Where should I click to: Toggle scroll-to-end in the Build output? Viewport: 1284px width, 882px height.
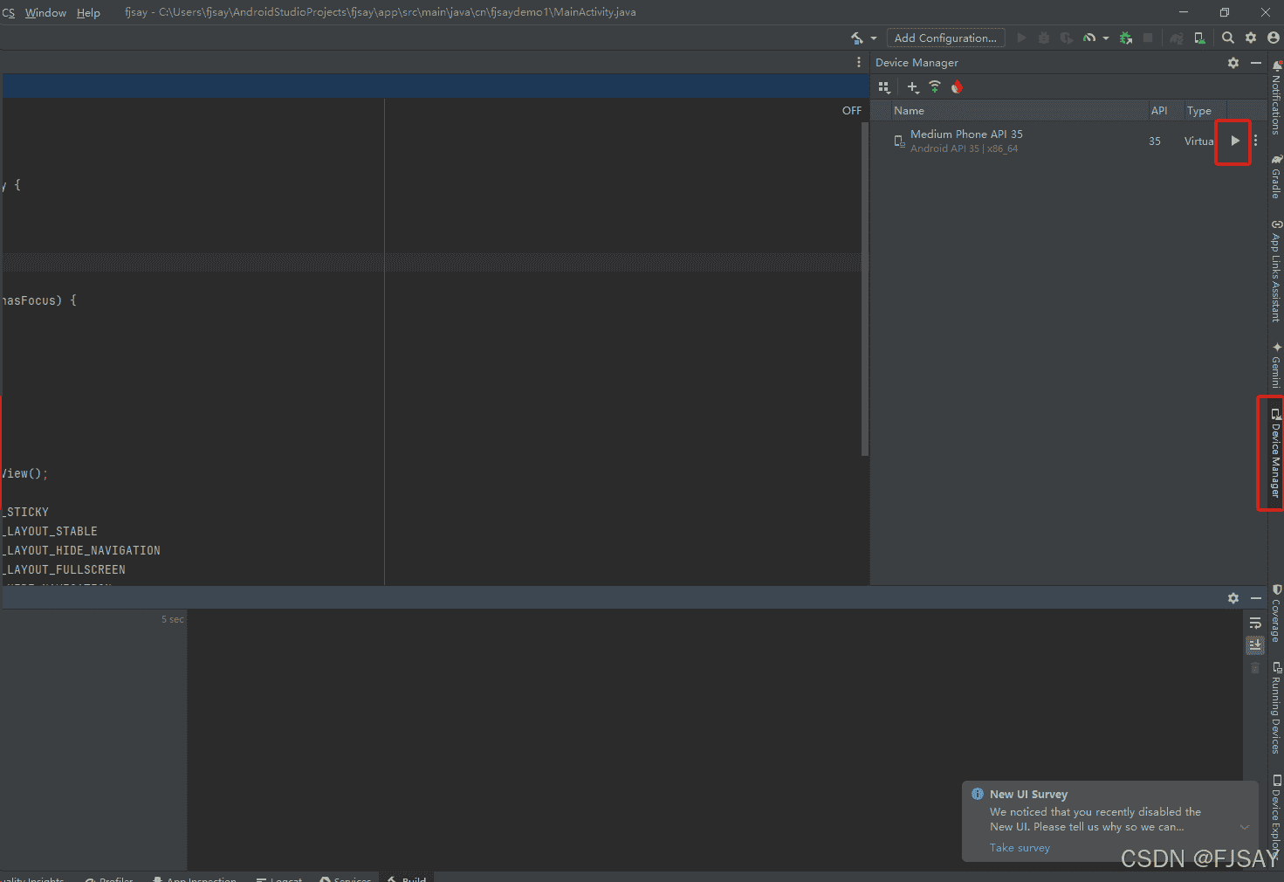[x=1255, y=644]
